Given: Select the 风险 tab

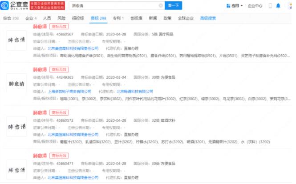Looking at the screenshot, I should pos(62,18).
